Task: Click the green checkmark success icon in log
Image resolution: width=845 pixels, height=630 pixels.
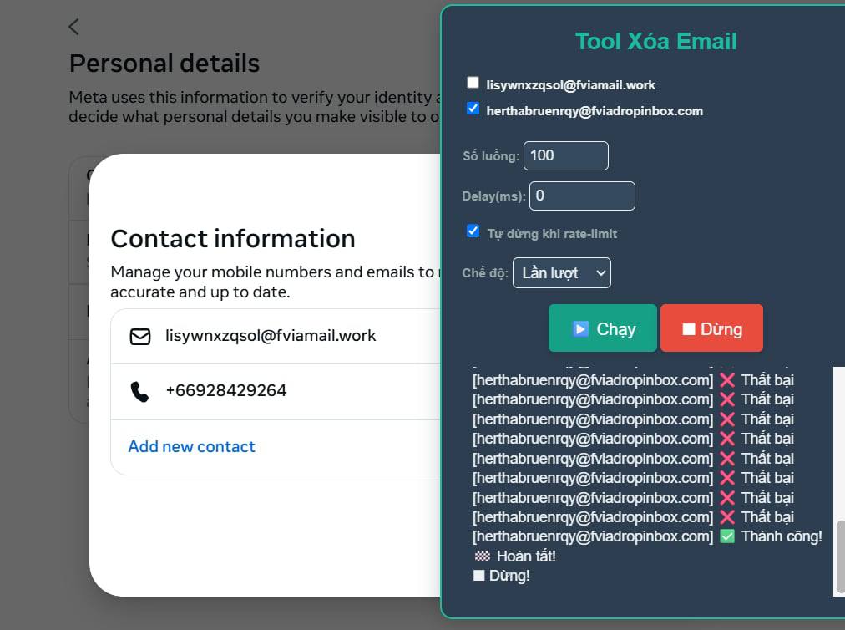Action: click(x=726, y=536)
